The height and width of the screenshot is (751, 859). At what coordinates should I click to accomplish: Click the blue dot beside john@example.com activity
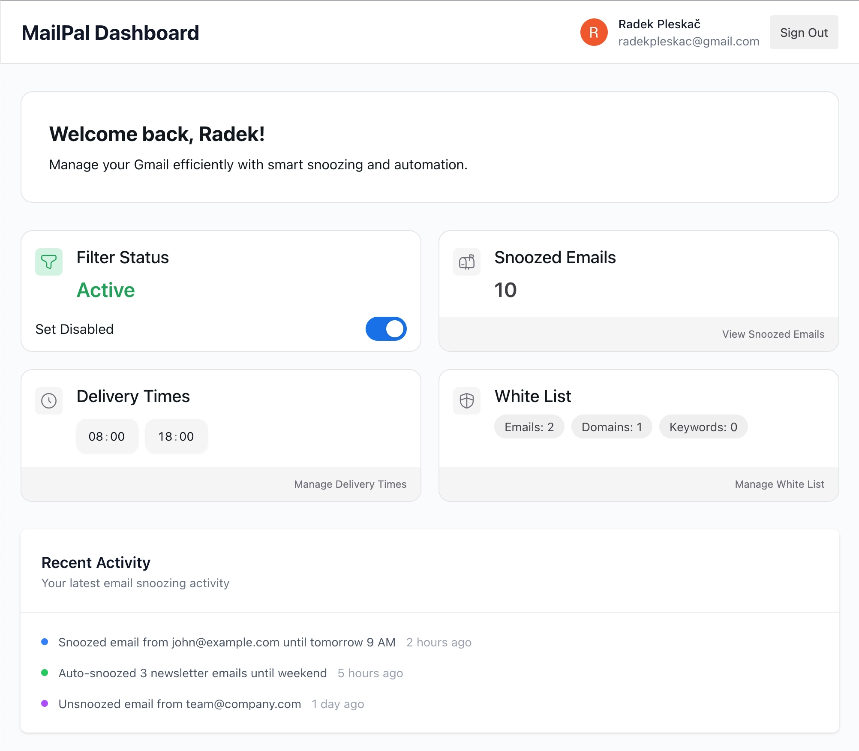click(45, 642)
